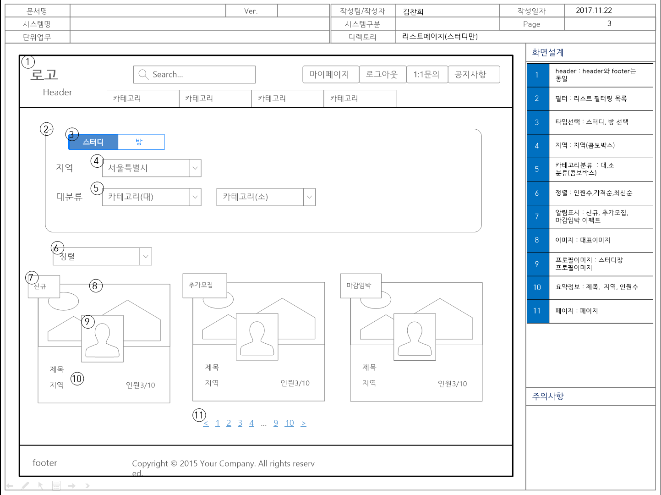Open the representative image of the 추가모집 card

tap(259, 313)
